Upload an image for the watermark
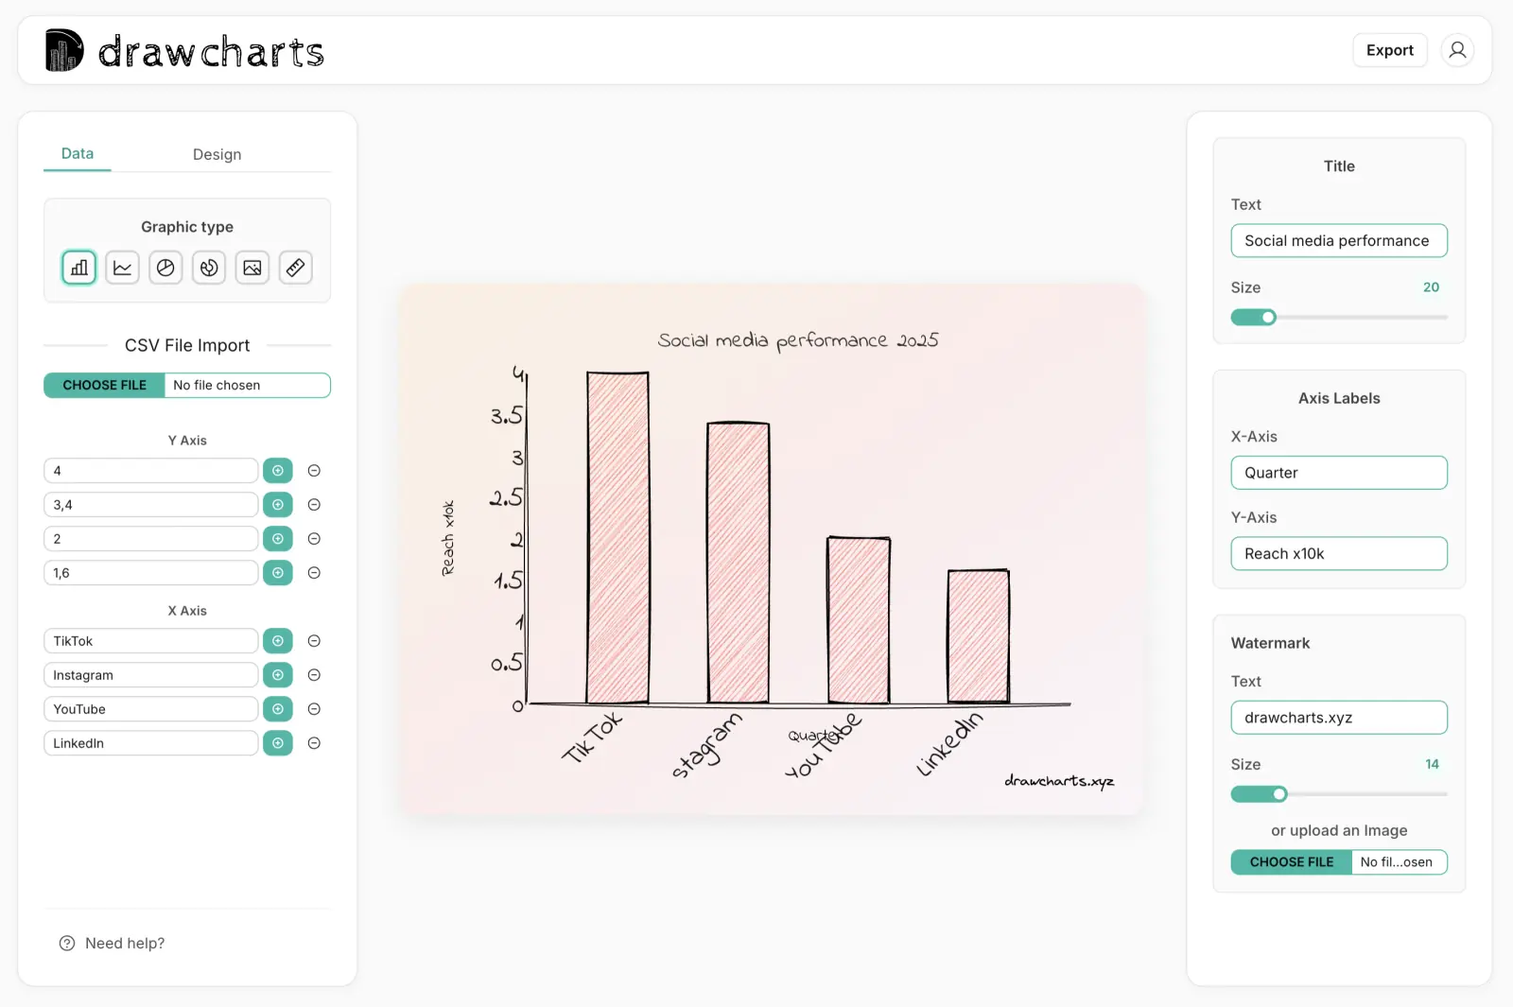 coord(1290,861)
